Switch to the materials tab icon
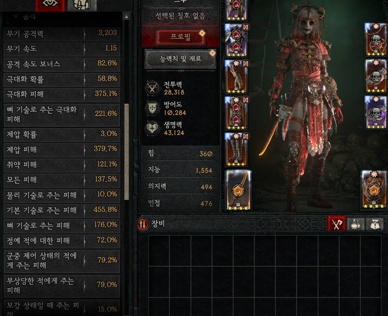 [82, 5]
